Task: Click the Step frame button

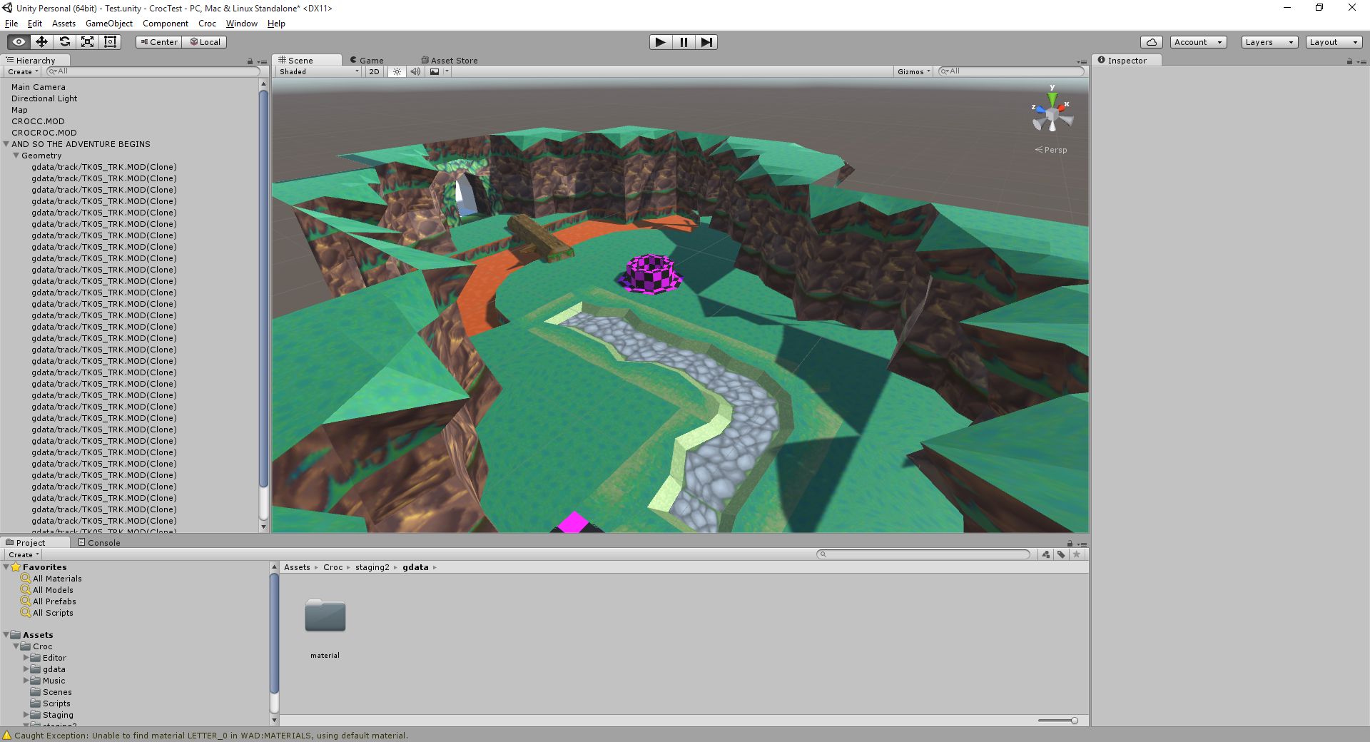Action: [706, 42]
